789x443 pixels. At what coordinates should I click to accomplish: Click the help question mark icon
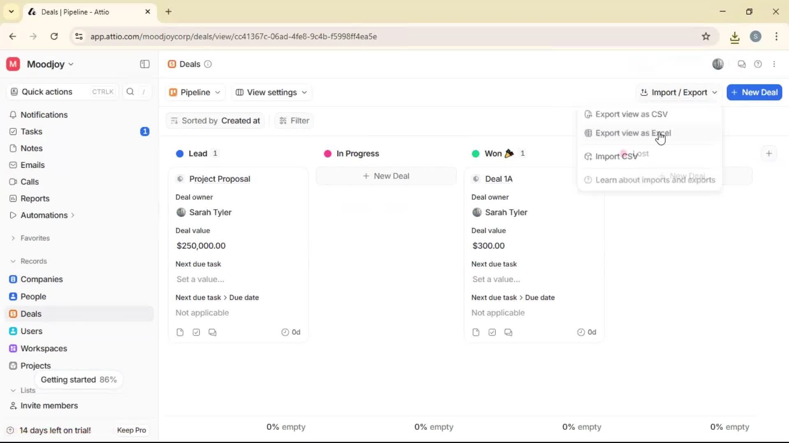pyautogui.click(x=758, y=64)
